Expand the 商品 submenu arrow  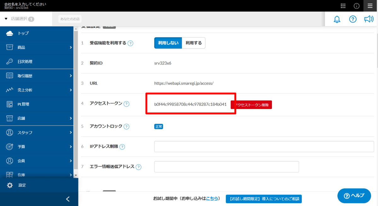(x=71, y=47)
